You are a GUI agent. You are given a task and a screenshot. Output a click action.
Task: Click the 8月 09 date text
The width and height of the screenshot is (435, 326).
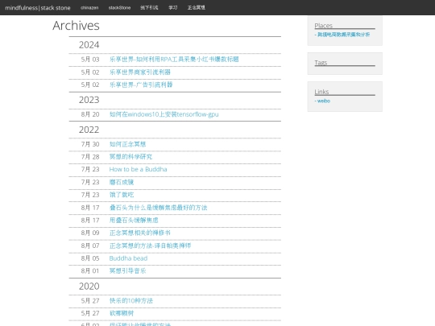90,233
